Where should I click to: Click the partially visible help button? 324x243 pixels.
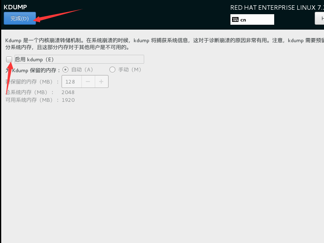[x=320, y=18]
